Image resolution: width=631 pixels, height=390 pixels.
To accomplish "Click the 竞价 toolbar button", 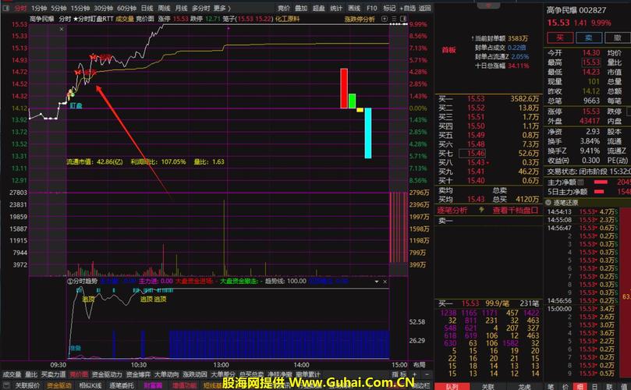I will point(284,8).
